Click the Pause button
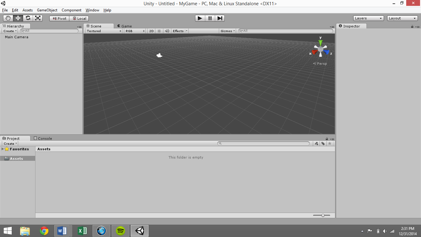Viewport: 421px width, 237px height. pyautogui.click(x=210, y=18)
